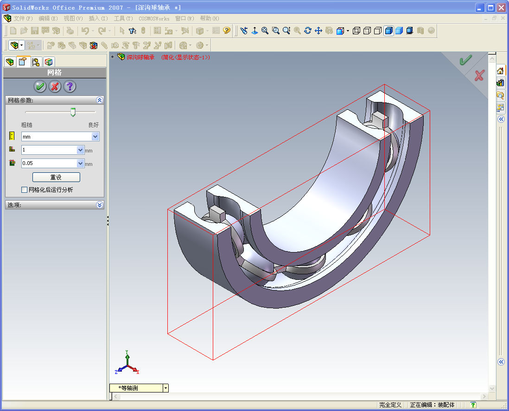The width and height of the screenshot is (509, 411).
Task: Accept mesh settings with green check button
Action: point(40,86)
